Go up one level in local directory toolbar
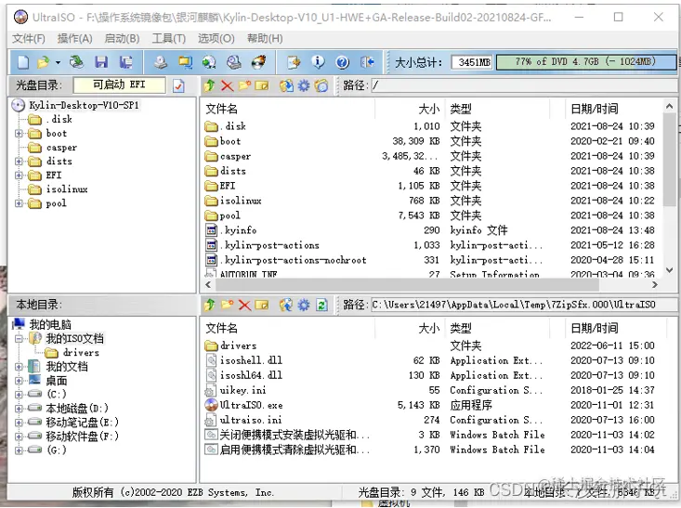Image resolution: width=681 pixels, height=508 pixels. click(210, 305)
